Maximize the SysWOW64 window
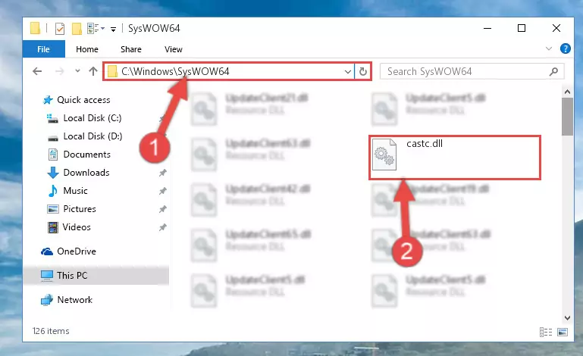 [x=522, y=28]
